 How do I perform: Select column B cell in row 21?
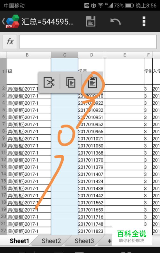pos(29,224)
